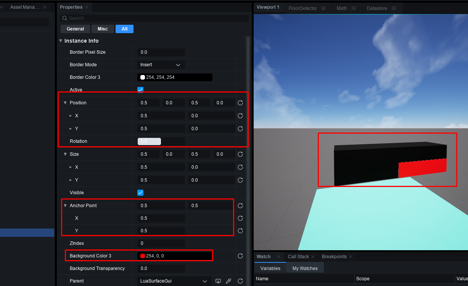Open the FloorDetector tab menu icon

pyautogui.click(x=323, y=8)
